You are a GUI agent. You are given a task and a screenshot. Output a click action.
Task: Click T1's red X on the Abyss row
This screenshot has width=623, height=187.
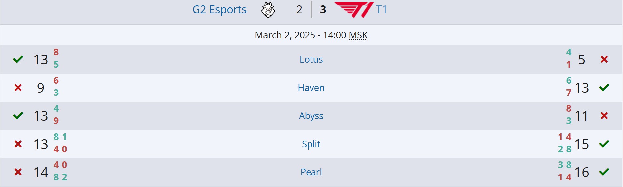[604, 116]
